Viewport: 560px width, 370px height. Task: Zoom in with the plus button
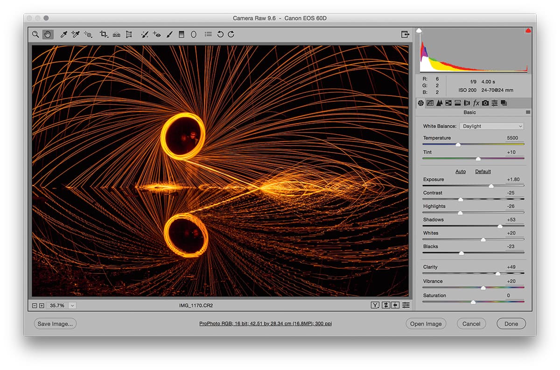click(x=42, y=306)
